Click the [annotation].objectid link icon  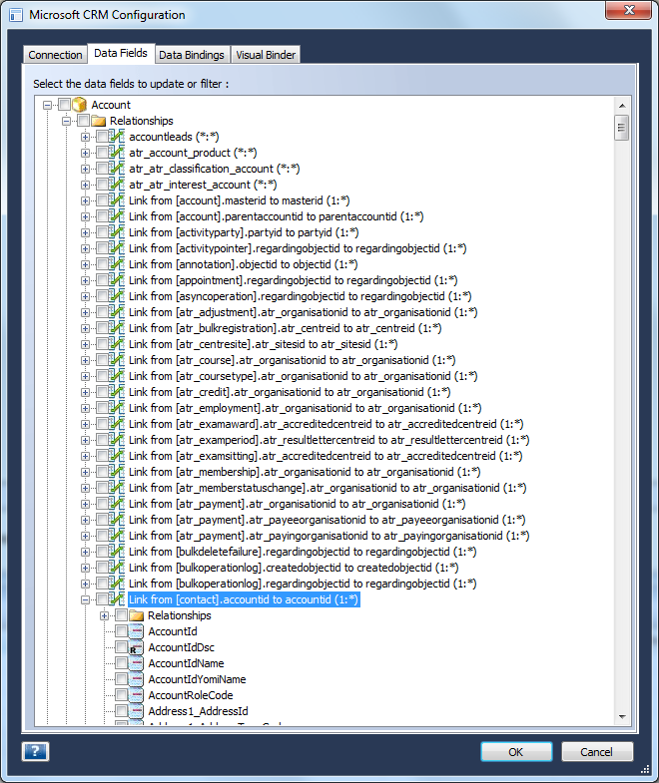(x=118, y=264)
